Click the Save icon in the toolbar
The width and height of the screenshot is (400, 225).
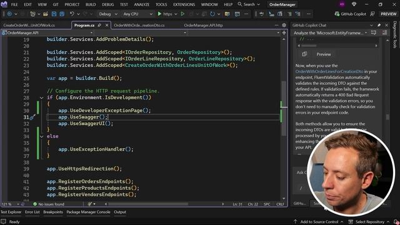click(54, 14)
